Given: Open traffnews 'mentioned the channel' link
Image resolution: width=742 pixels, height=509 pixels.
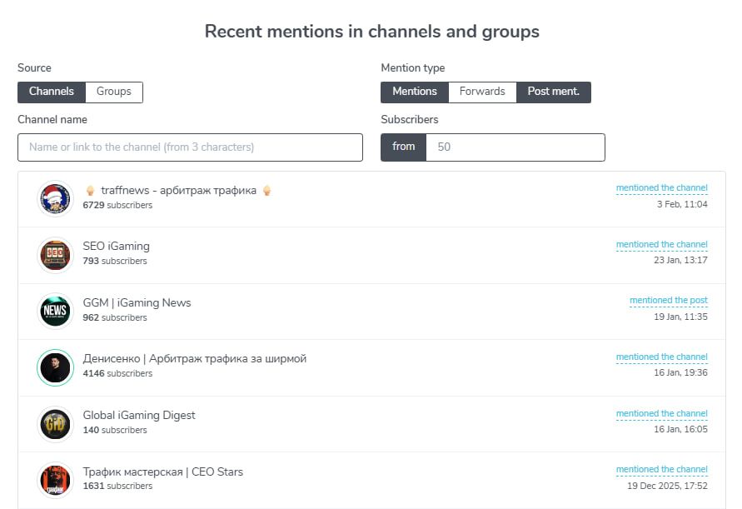Looking at the screenshot, I should tap(661, 188).
